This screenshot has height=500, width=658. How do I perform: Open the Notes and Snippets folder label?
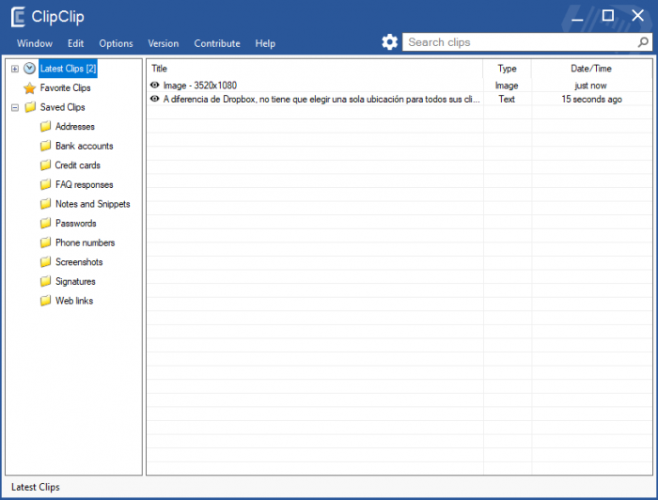coord(93,204)
